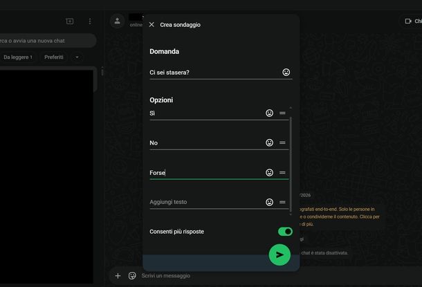
Task: Grab reorder handle of Aggiungi testo option
Action: (x=282, y=202)
